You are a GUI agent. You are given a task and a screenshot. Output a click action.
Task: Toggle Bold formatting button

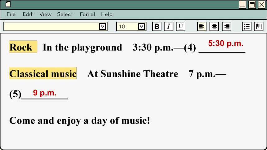[x=157, y=27]
